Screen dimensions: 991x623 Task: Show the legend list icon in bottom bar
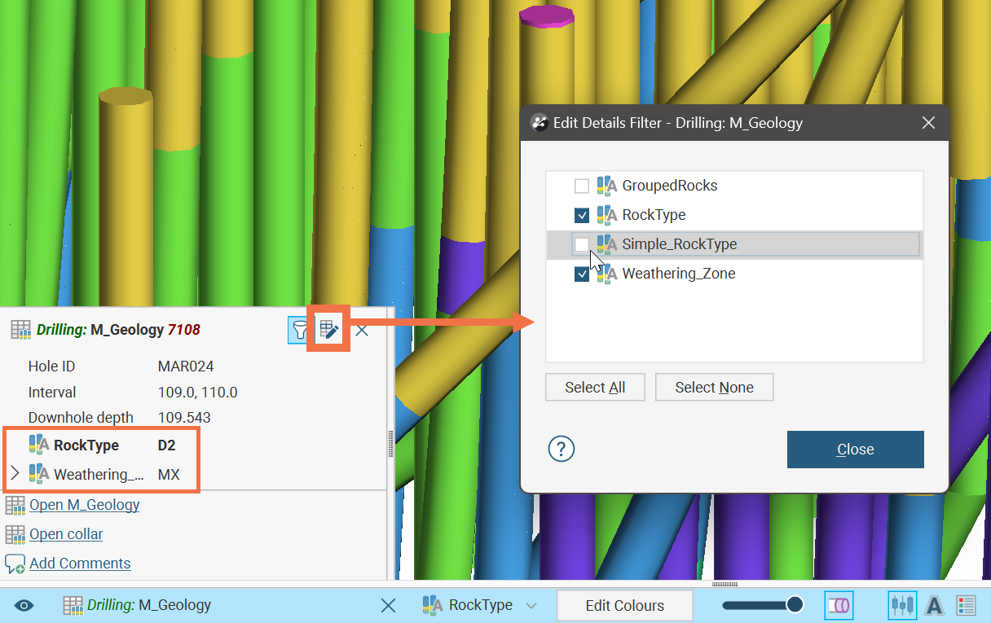coord(966,605)
